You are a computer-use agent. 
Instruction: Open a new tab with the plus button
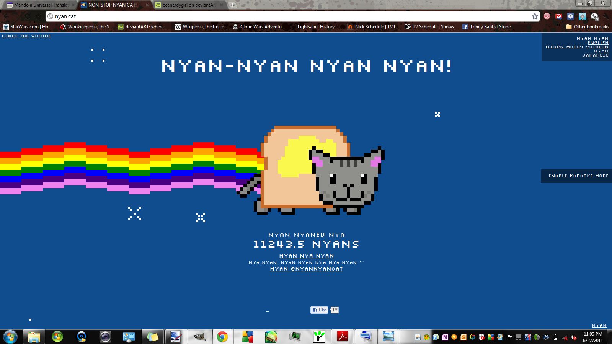pyautogui.click(x=232, y=5)
